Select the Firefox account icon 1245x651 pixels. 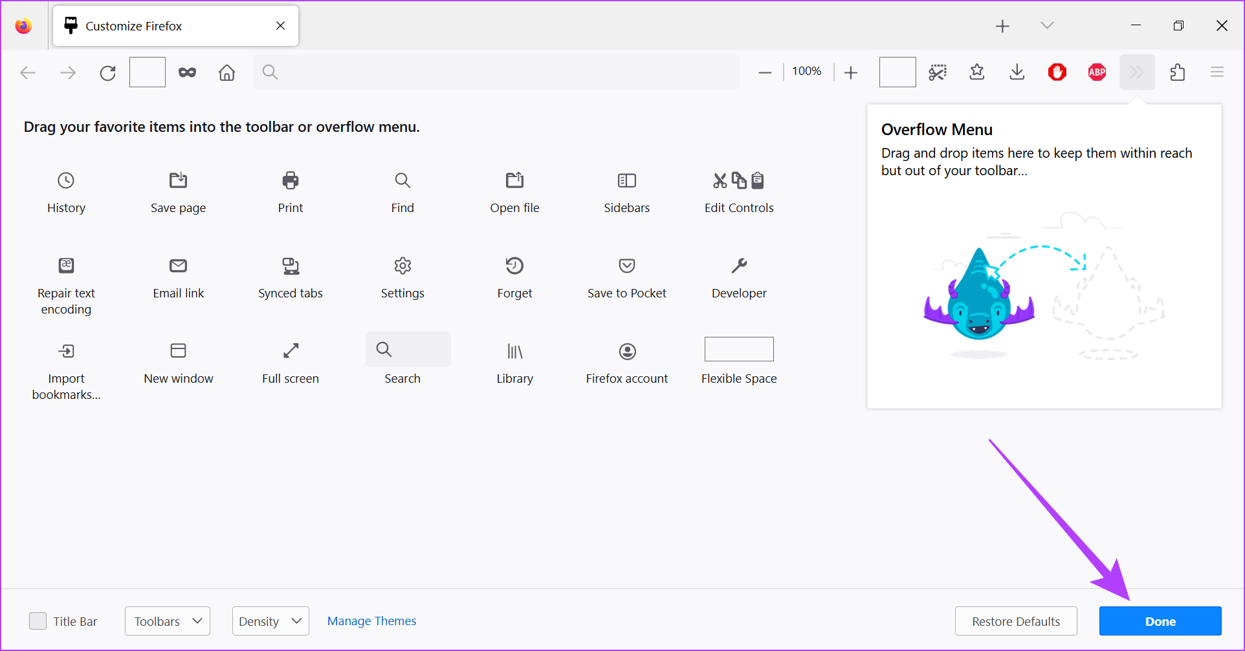626,351
